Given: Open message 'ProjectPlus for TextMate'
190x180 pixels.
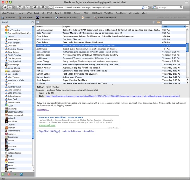Looking at the screenshot, I should pyautogui.click(x=111, y=80).
